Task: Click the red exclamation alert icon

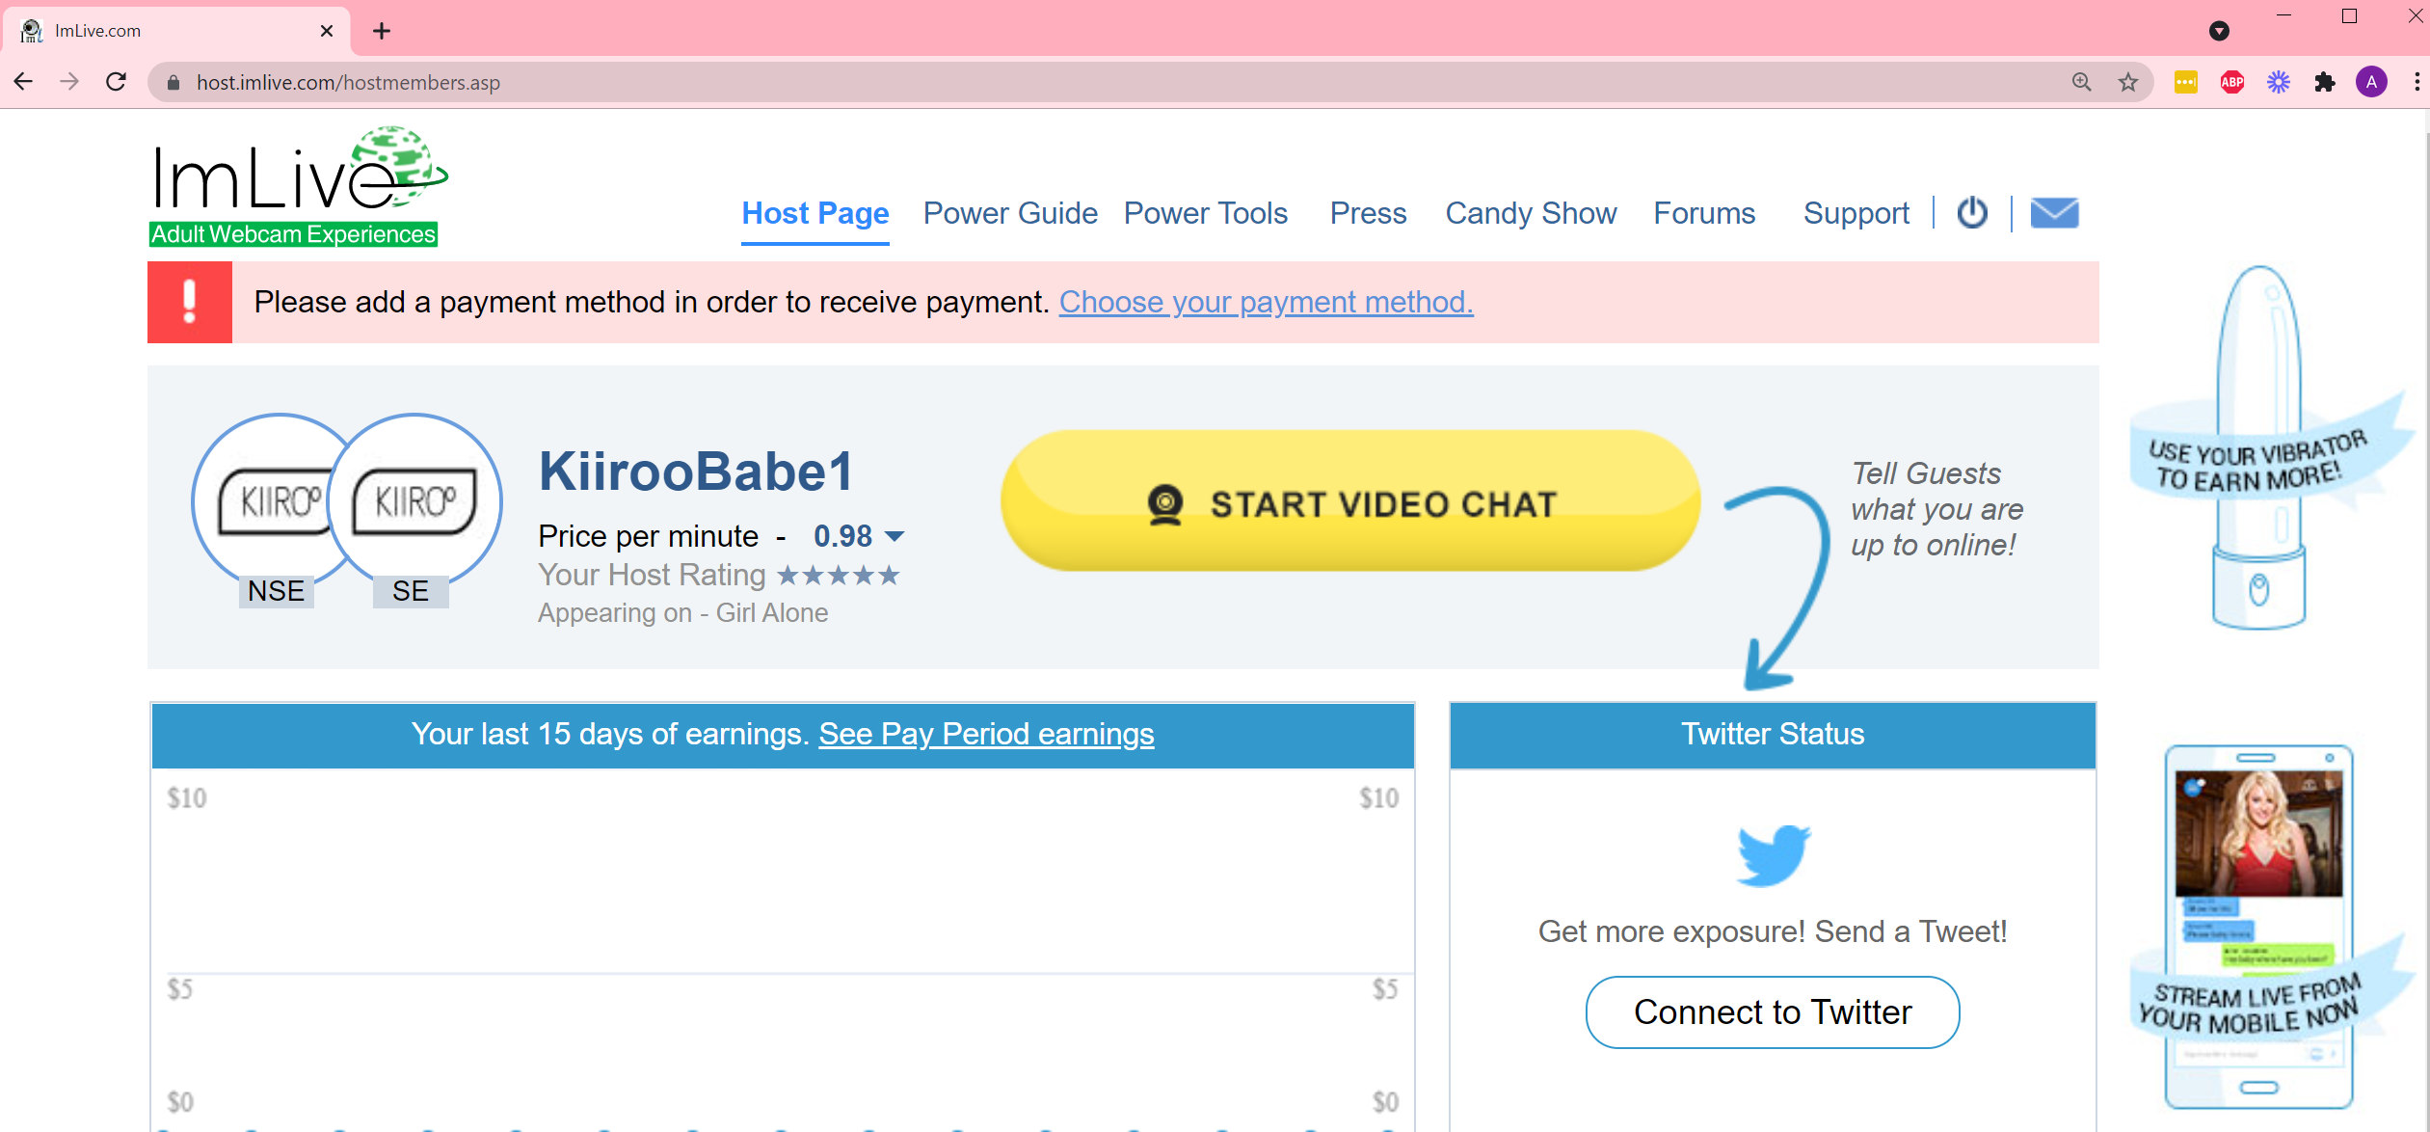Action: tap(190, 302)
